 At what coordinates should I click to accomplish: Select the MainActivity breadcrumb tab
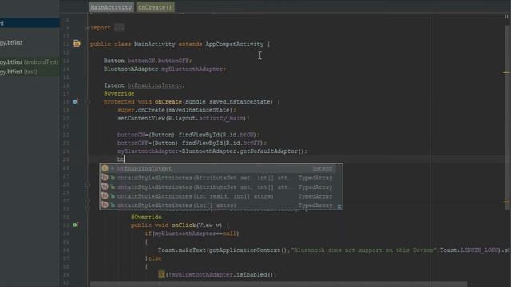[x=112, y=7]
